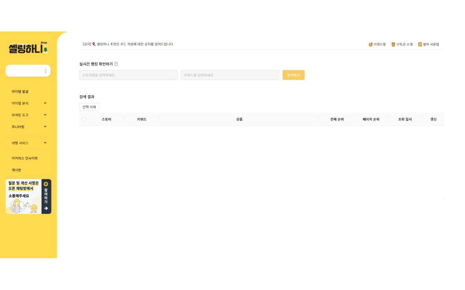Click the 실시간 랭킹 확인하기 heading text
This screenshot has width=465, height=290.
(x=96, y=64)
